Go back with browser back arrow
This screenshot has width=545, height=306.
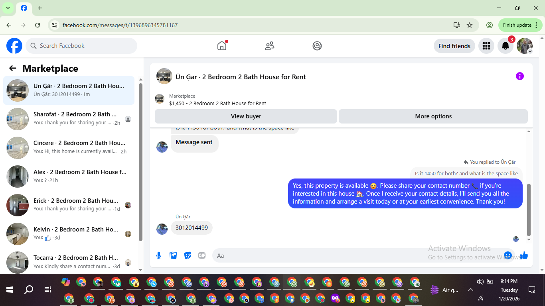(x=9, y=25)
